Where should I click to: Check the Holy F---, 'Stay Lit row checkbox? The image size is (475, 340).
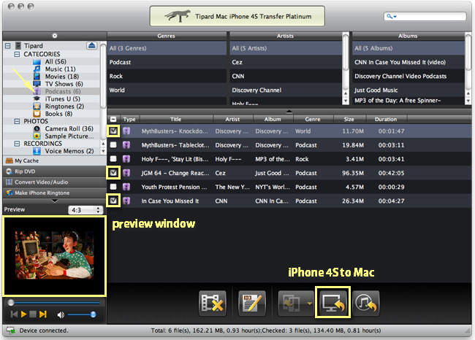(113, 159)
